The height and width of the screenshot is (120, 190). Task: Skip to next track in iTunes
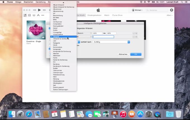point(44,10)
